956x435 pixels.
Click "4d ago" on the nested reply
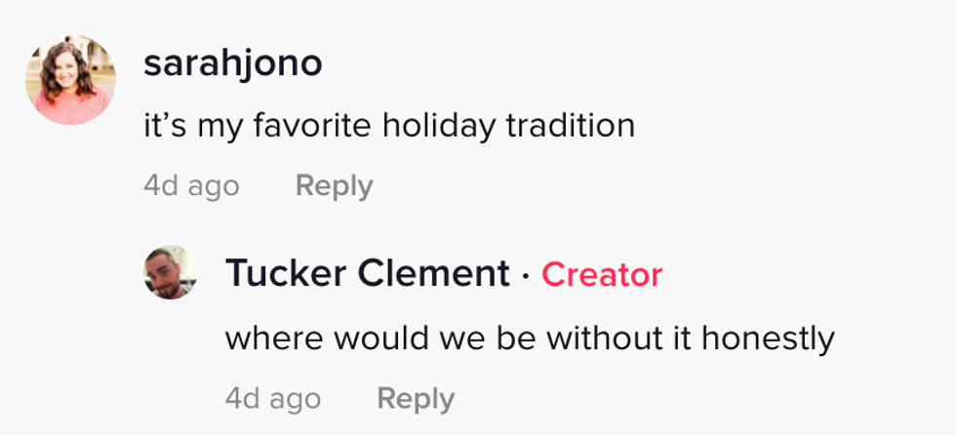273,398
